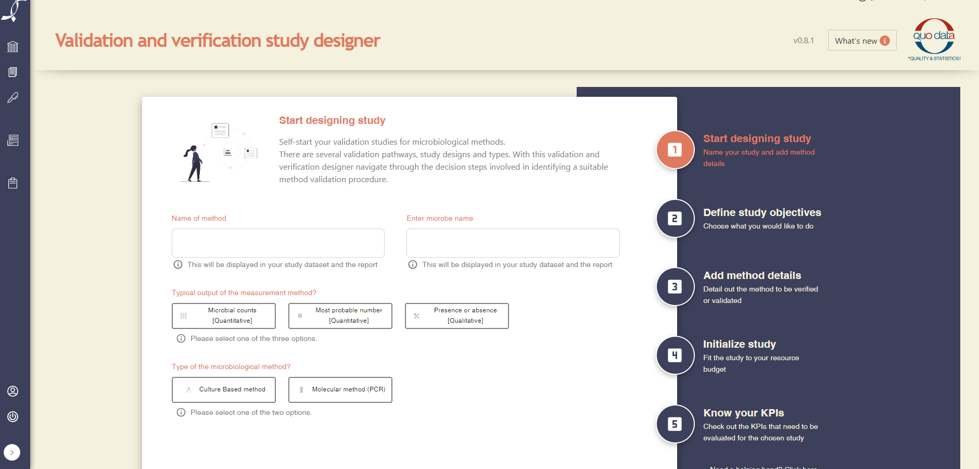979x469 pixels.
Task: Click step 2 circle Define study objectives
Action: pos(675,219)
